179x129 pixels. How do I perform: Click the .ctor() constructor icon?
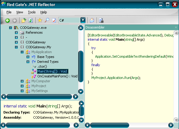click(x=34, y=66)
